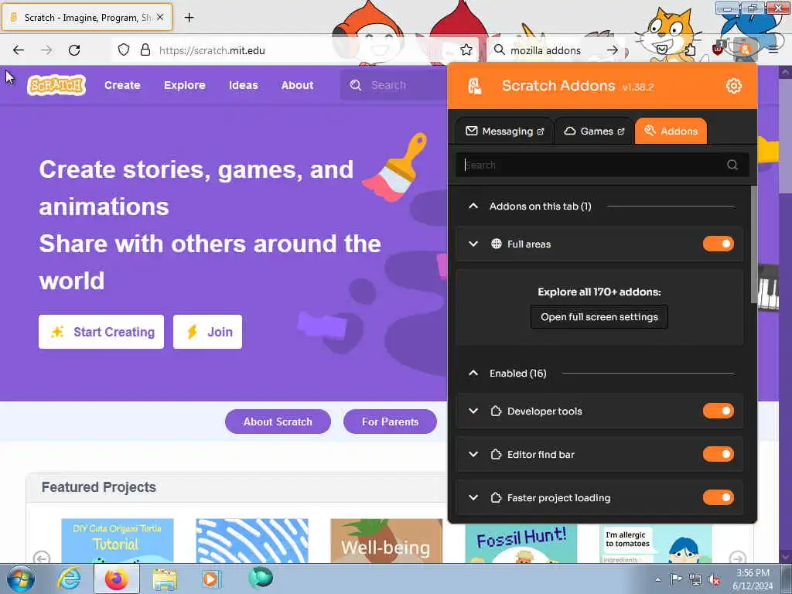
Task: Open Scratch Addons settings gear
Action: (733, 86)
